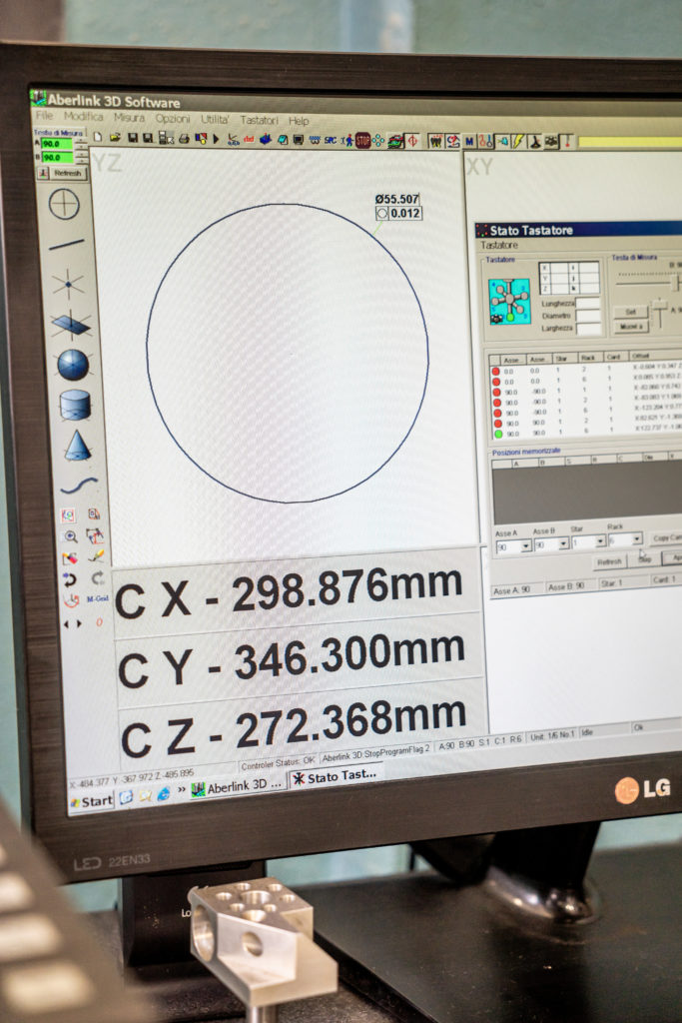Click the Ø55.507 diameter dimension label
Image resolution: width=682 pixels, height=1023 pixels.
tap(397, 199)
